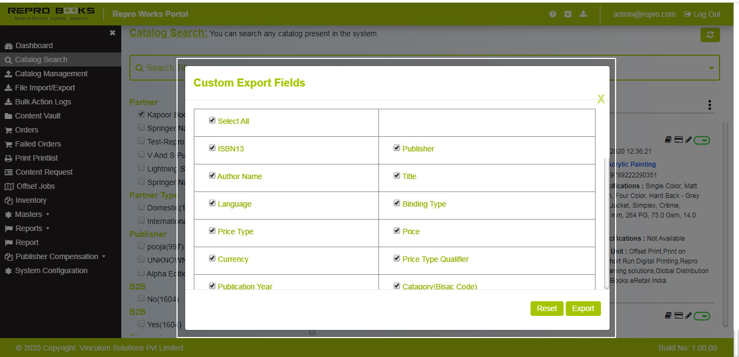The width and height of the screenshot is (739, 357).
Task: Click the Reset button in the dialog
Action: [547, 308]
